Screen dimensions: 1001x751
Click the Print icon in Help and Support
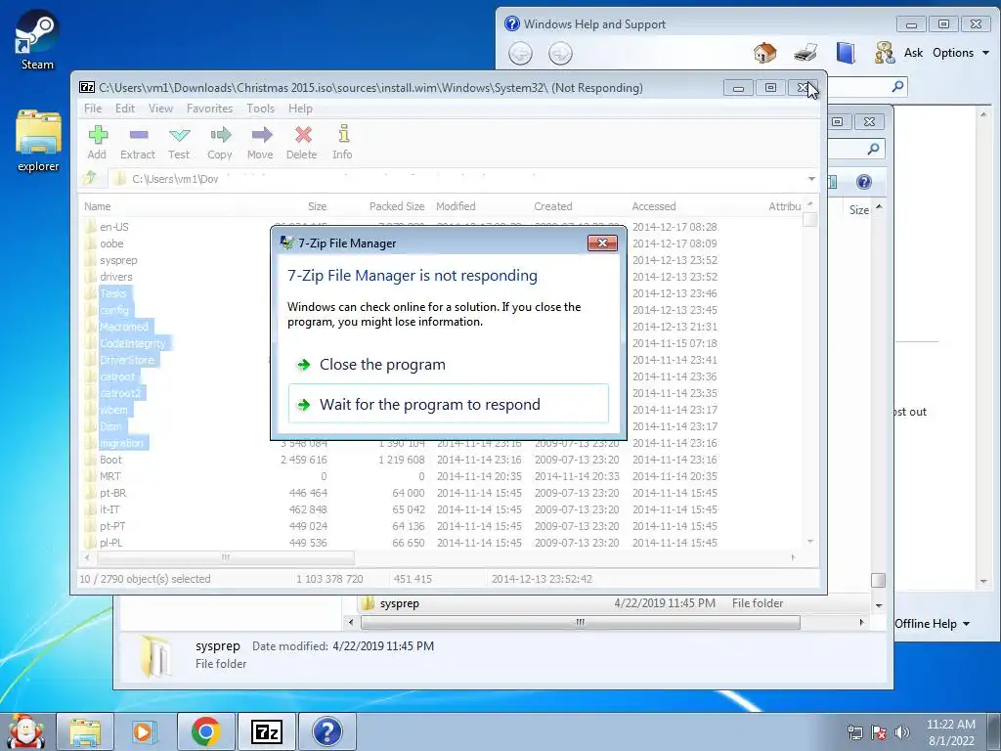pyautogui.click(x=805, y=53)
